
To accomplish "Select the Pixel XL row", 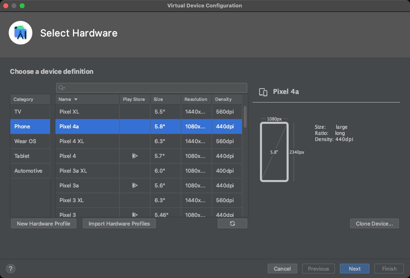I will pos(149,112).
